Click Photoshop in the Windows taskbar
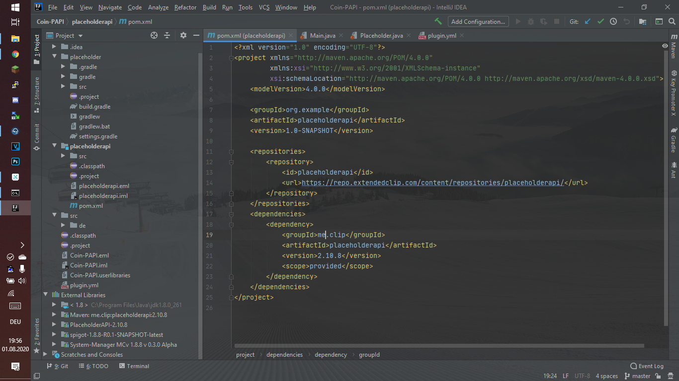Image resolution: width=679 pixels, height=381 pixels. (15, 162)
